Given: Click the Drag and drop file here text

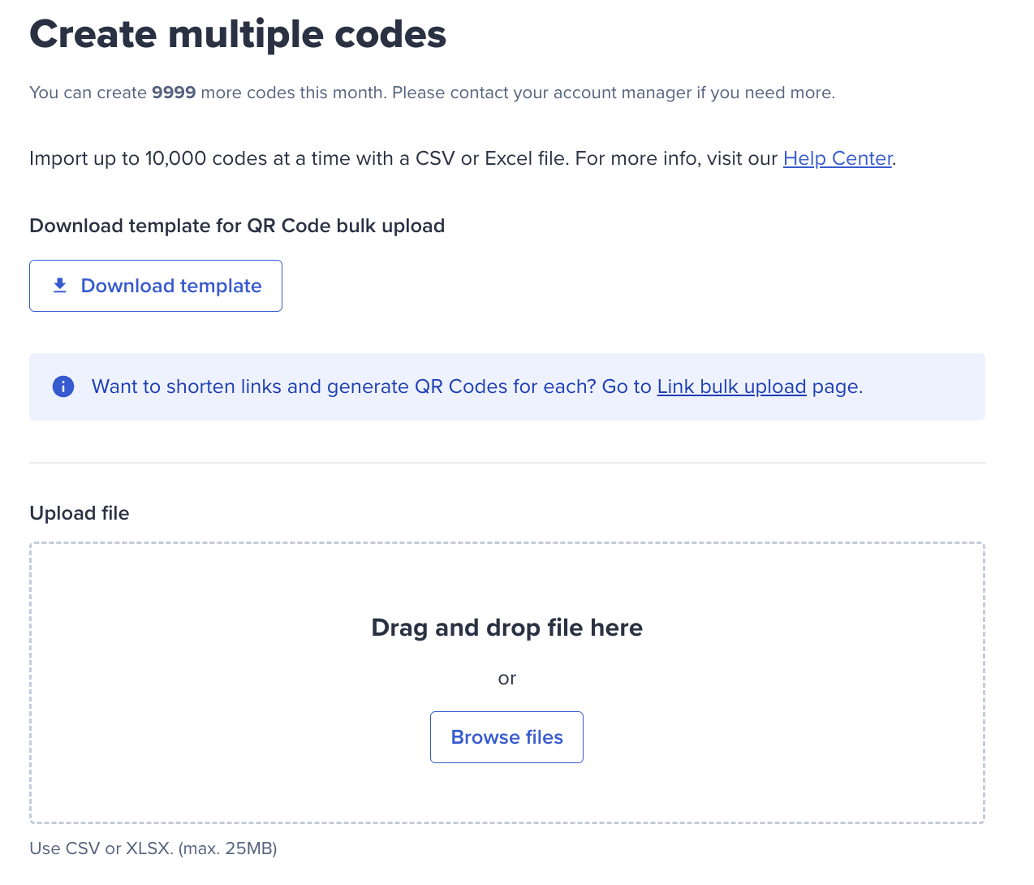Looking at the screenshot, I should pyautogui.click(x=506, y=628).
